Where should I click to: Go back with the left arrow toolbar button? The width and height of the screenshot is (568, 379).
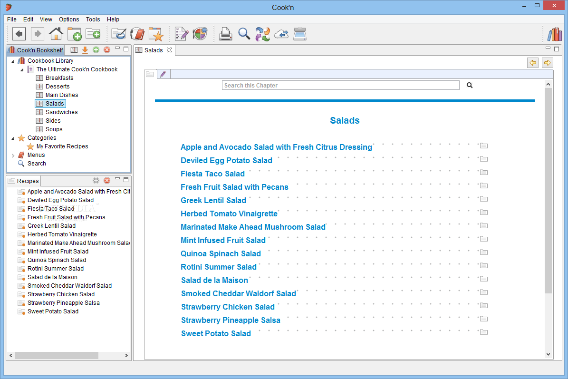click(x=19, y=34)
